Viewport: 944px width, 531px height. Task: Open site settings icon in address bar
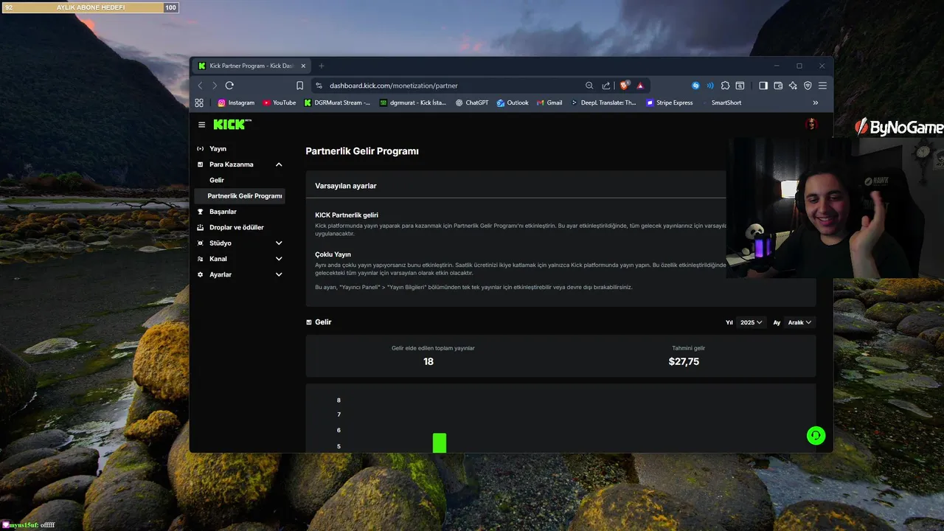tap(319, 86)
